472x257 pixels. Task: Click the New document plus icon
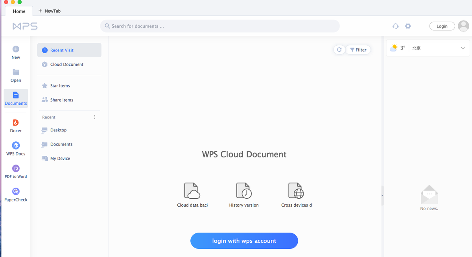[16, 49]
